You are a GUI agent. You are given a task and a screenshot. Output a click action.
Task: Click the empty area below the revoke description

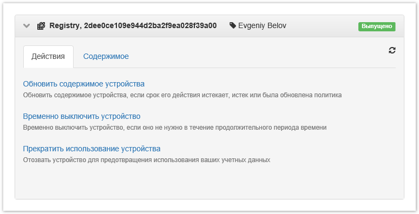(x=209, y=182)
